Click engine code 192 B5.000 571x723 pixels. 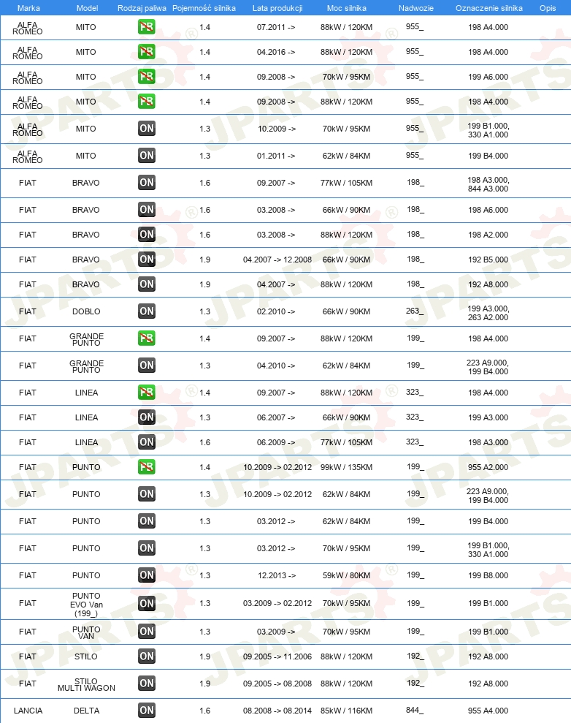pos(488,260)
